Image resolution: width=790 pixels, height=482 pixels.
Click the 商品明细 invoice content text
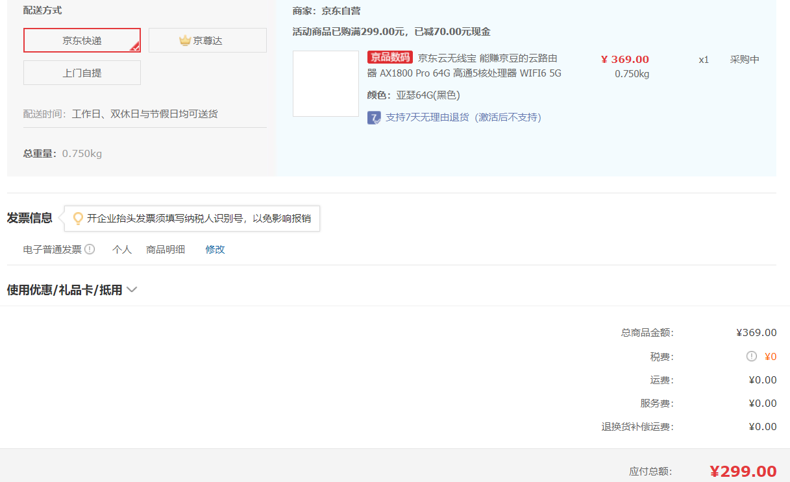coord(166,249)
